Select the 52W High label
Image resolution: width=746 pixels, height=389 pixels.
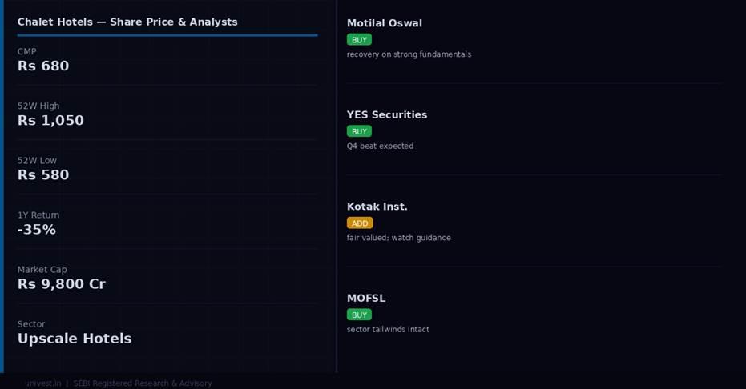point(38,106)
